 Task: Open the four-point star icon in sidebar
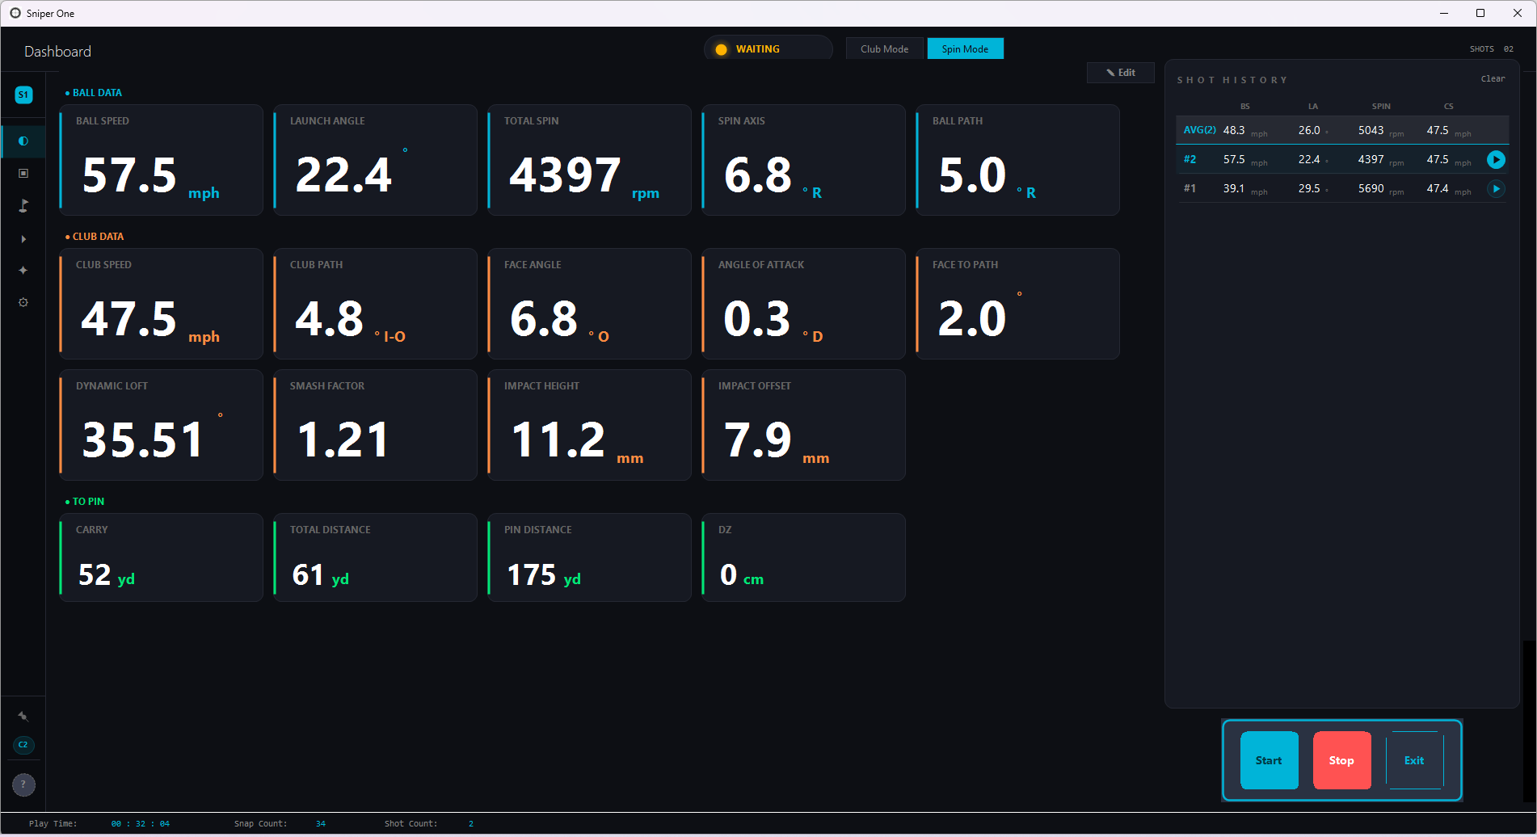pyautogui.click(x=23, y=271)
